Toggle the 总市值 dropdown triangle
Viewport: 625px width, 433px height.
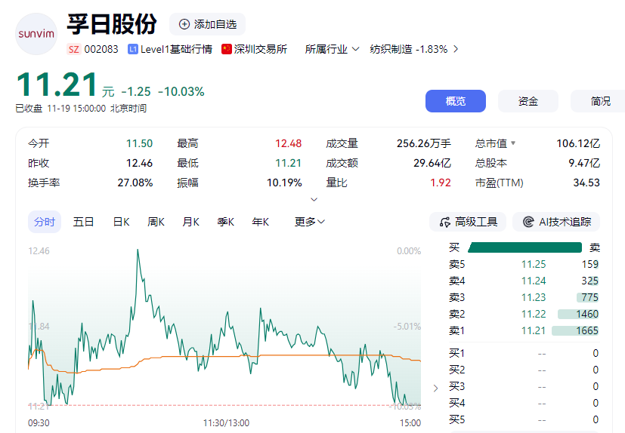click(x=513, y=143)
